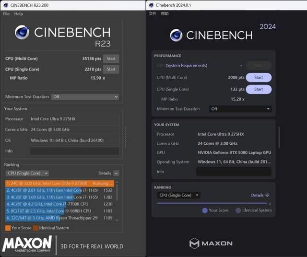Click the Cinebench 2024 title bar app icon
The width and height of the screenshot is (307, 257).
(151, 5)
